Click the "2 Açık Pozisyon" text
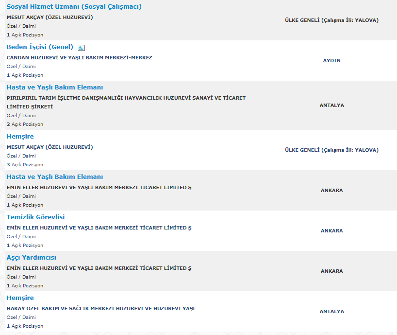Image resolution: width=397 pixels, height=335 pixels. (25, 124)
